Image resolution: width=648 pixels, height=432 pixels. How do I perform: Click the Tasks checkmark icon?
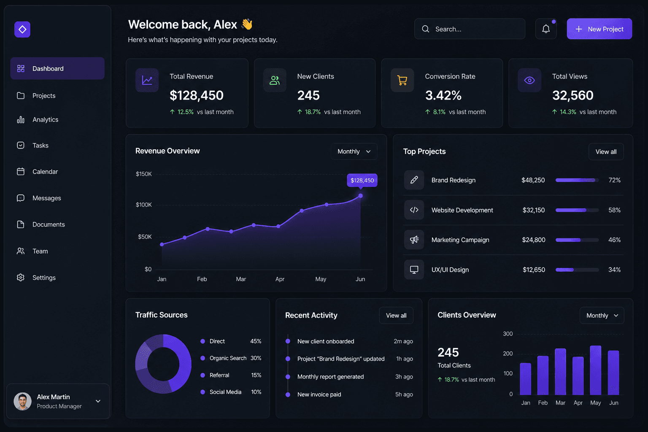click(21, 145)
